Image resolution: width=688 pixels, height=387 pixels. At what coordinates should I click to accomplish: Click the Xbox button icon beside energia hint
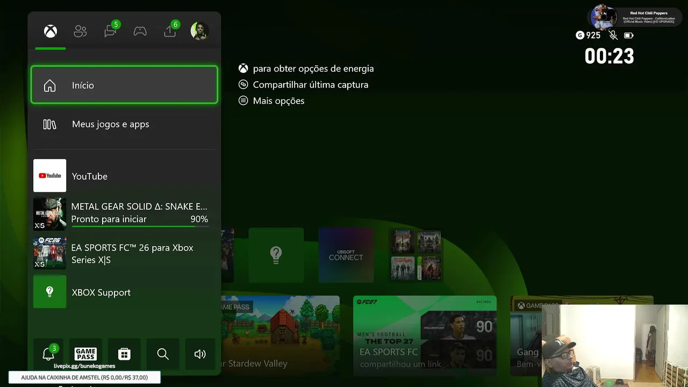coord(243,69)
